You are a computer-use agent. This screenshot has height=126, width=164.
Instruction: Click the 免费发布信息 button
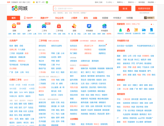click(x=144, y=9)
